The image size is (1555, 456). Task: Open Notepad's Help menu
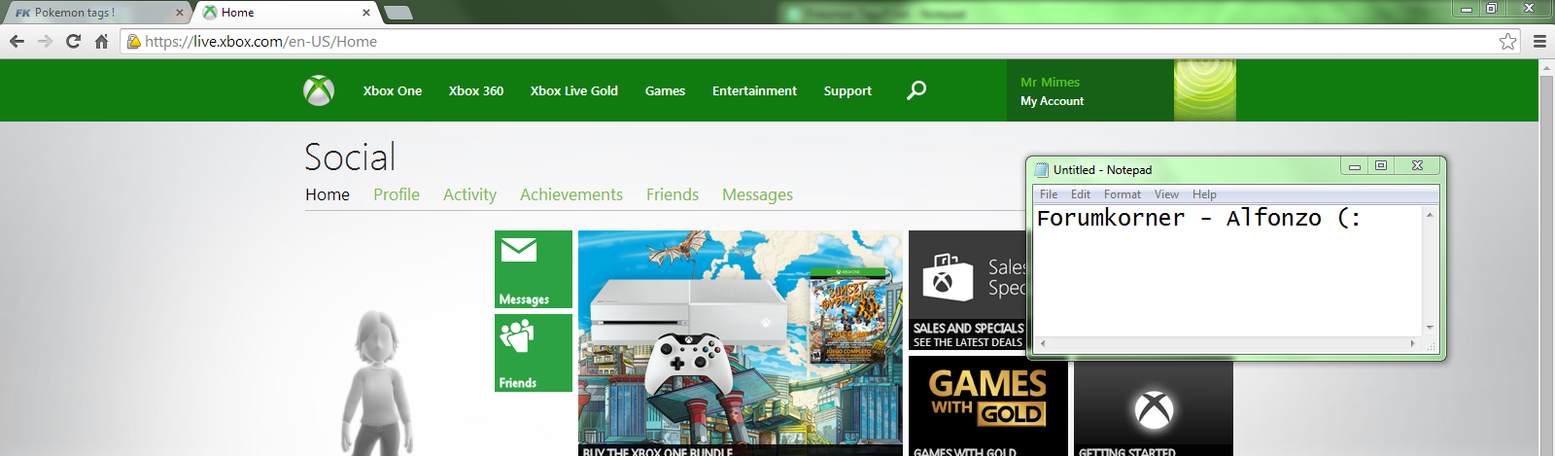pyautogui.click(x=1204, y=194)
